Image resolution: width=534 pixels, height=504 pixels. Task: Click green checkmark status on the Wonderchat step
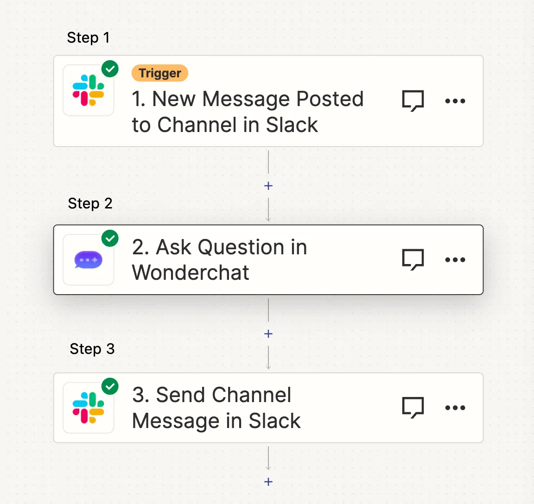pyautogui.click(x=110, y=239)
